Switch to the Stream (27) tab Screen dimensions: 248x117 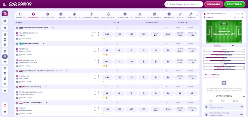click(21, 15)
